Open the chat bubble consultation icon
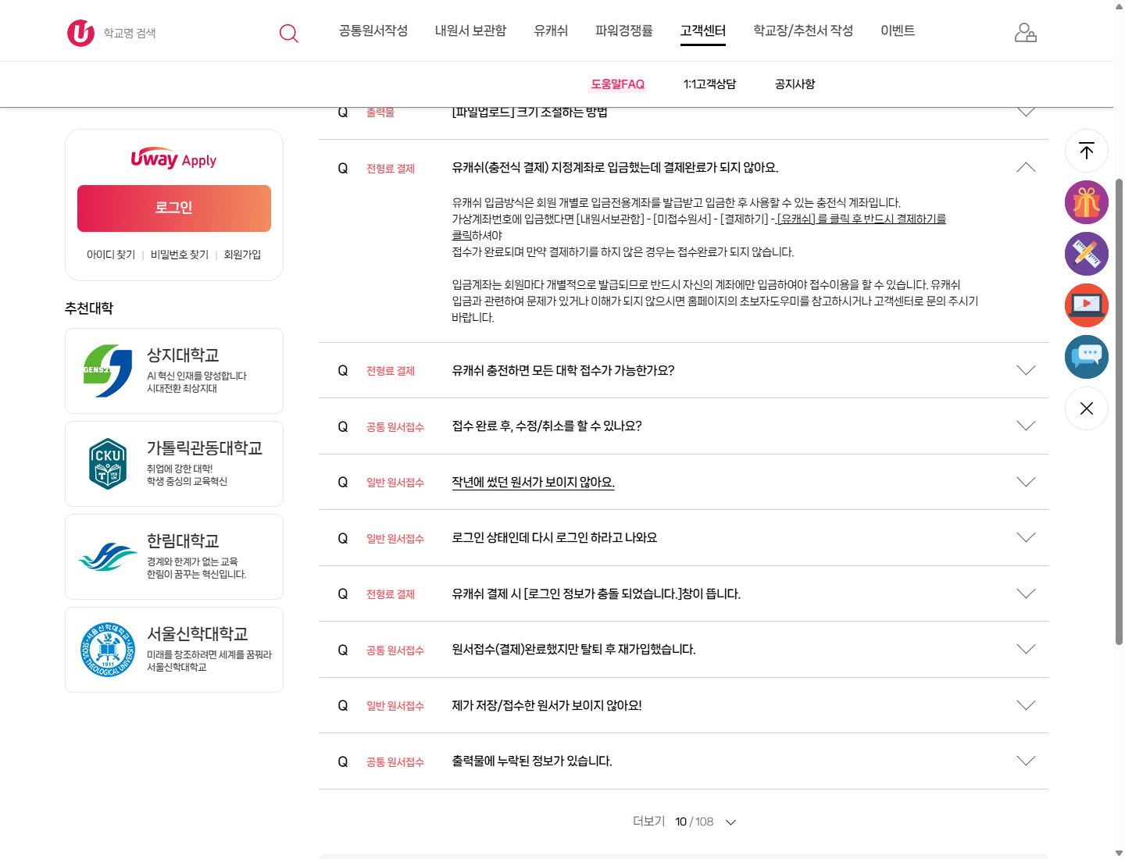1125x859 pixels. tap(1087, 357)
